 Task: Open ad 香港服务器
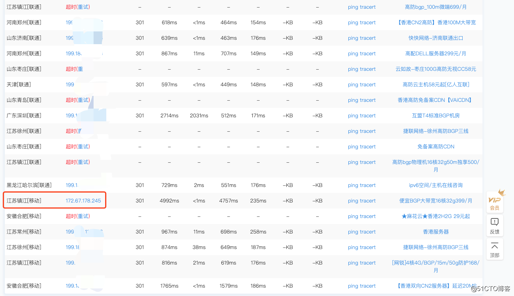point(436,232)
